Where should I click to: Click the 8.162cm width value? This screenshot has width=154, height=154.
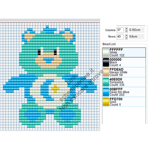pyautogui.click(x=135, y=30)
